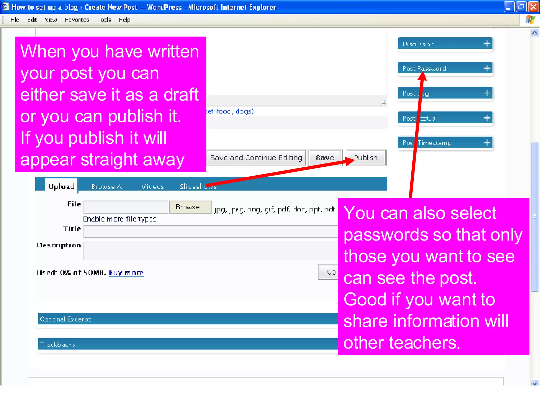Open the Edit menu
540x405 pixels.
click(x=32, y=20)
